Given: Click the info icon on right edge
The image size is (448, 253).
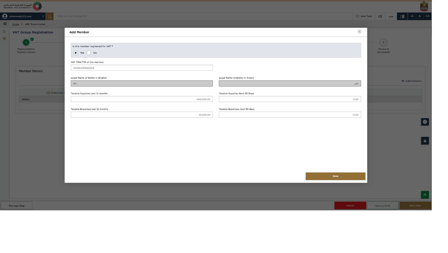Looking at the screenshot, I should 425,122.
